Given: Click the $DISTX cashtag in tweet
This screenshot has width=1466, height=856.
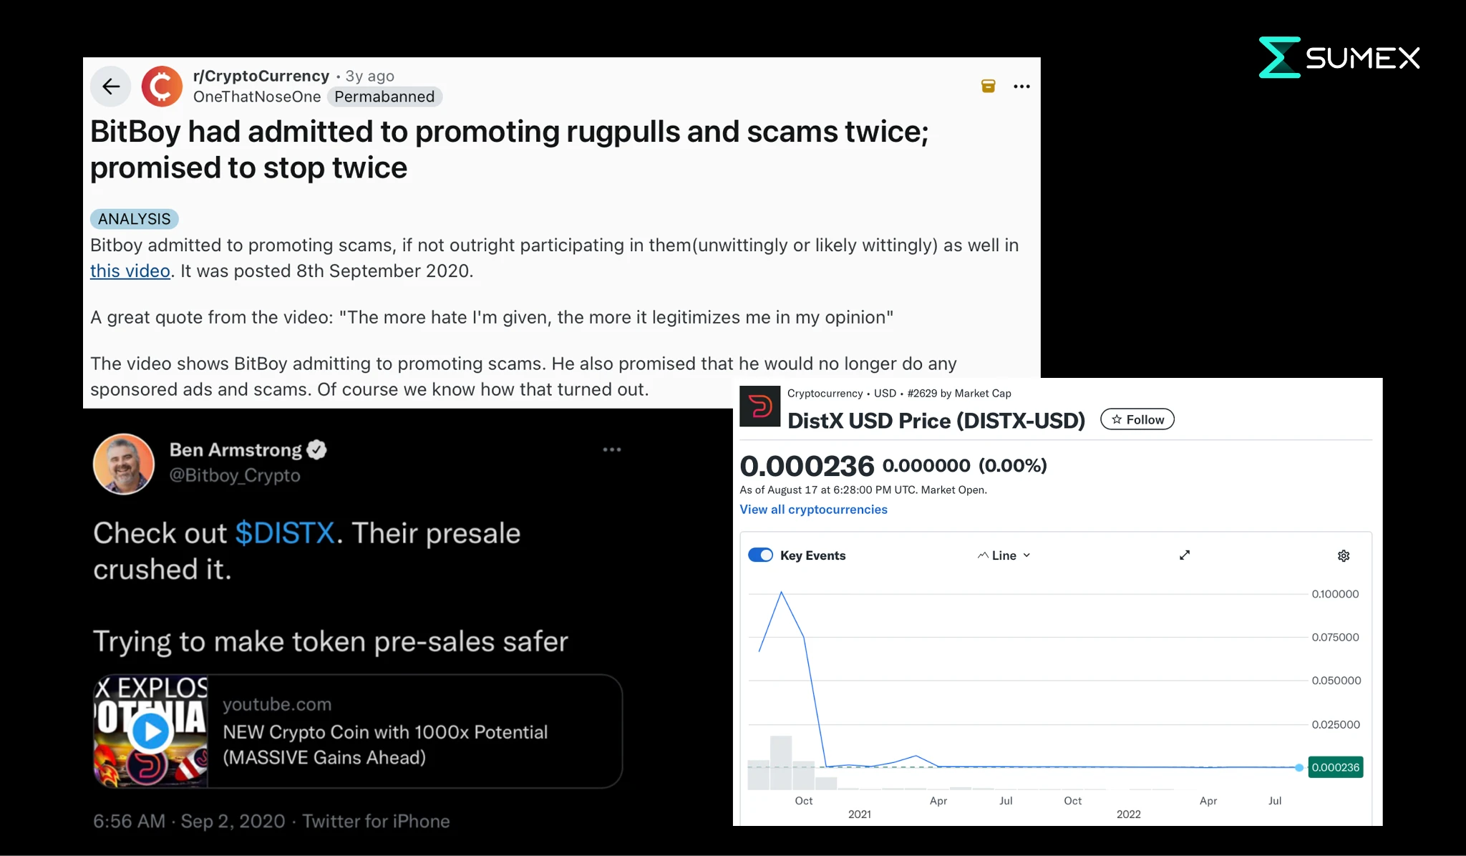Looking at the screenshot, I should tap(285, 533).
